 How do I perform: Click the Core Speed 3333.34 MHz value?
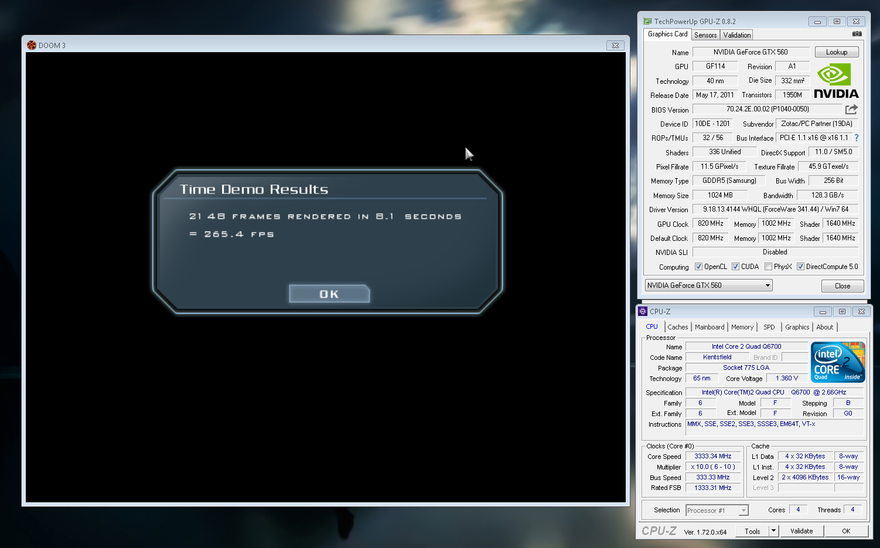tap(713, 456)
